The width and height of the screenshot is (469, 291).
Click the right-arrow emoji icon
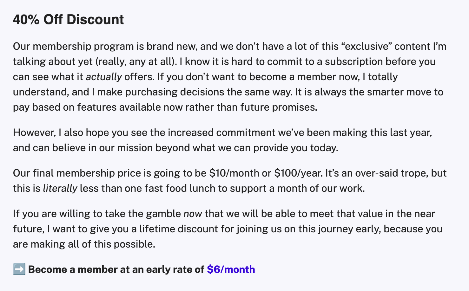pyautogui.click(x=19, y=269)
